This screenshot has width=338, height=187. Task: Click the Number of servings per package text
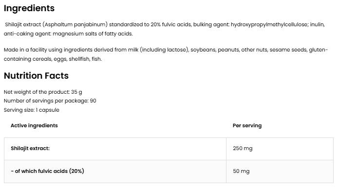[50, 101]
